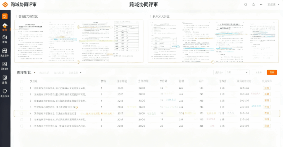Open notifications via the bell icon

(x=253, y=5)
